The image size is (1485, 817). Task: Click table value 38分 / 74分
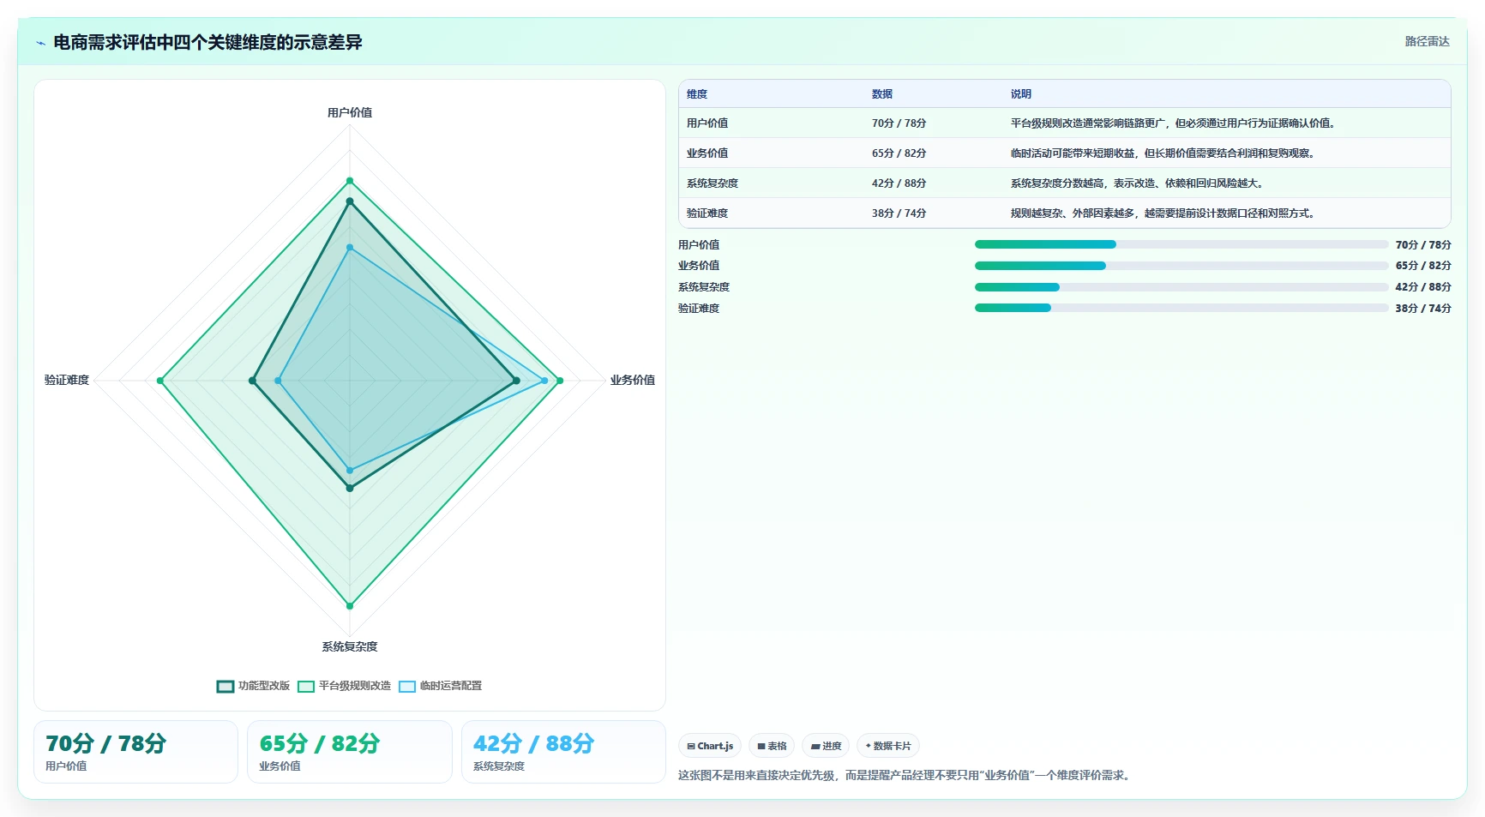pos(899,213)
